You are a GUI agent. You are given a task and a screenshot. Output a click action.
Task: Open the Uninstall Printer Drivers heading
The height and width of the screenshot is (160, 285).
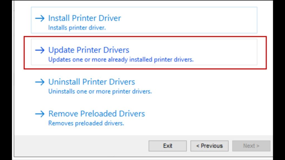[92, 82]
